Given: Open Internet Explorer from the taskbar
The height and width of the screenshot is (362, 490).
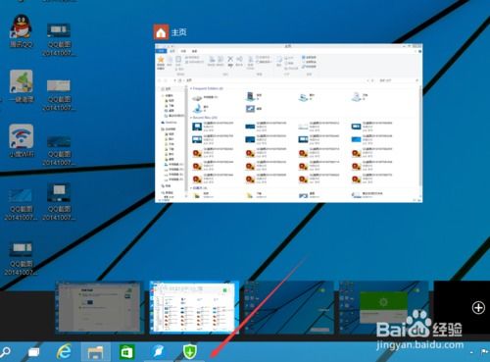Looking at the screenshot, I should point(64,351).
